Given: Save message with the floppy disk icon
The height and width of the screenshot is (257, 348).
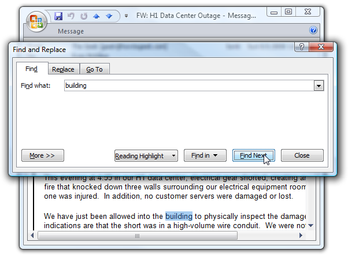Looking at the screenshot, I should tap(58, 16).
